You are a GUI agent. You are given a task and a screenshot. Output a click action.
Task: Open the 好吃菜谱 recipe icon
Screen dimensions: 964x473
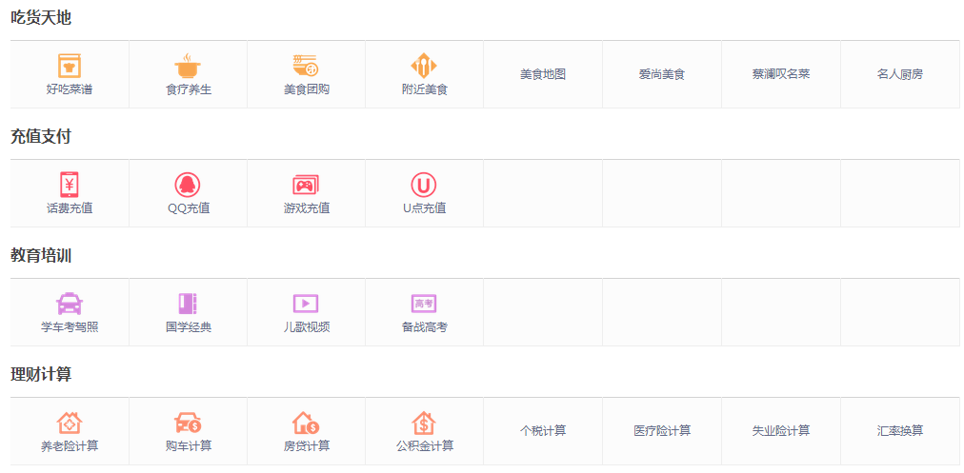tap(70, 66)
